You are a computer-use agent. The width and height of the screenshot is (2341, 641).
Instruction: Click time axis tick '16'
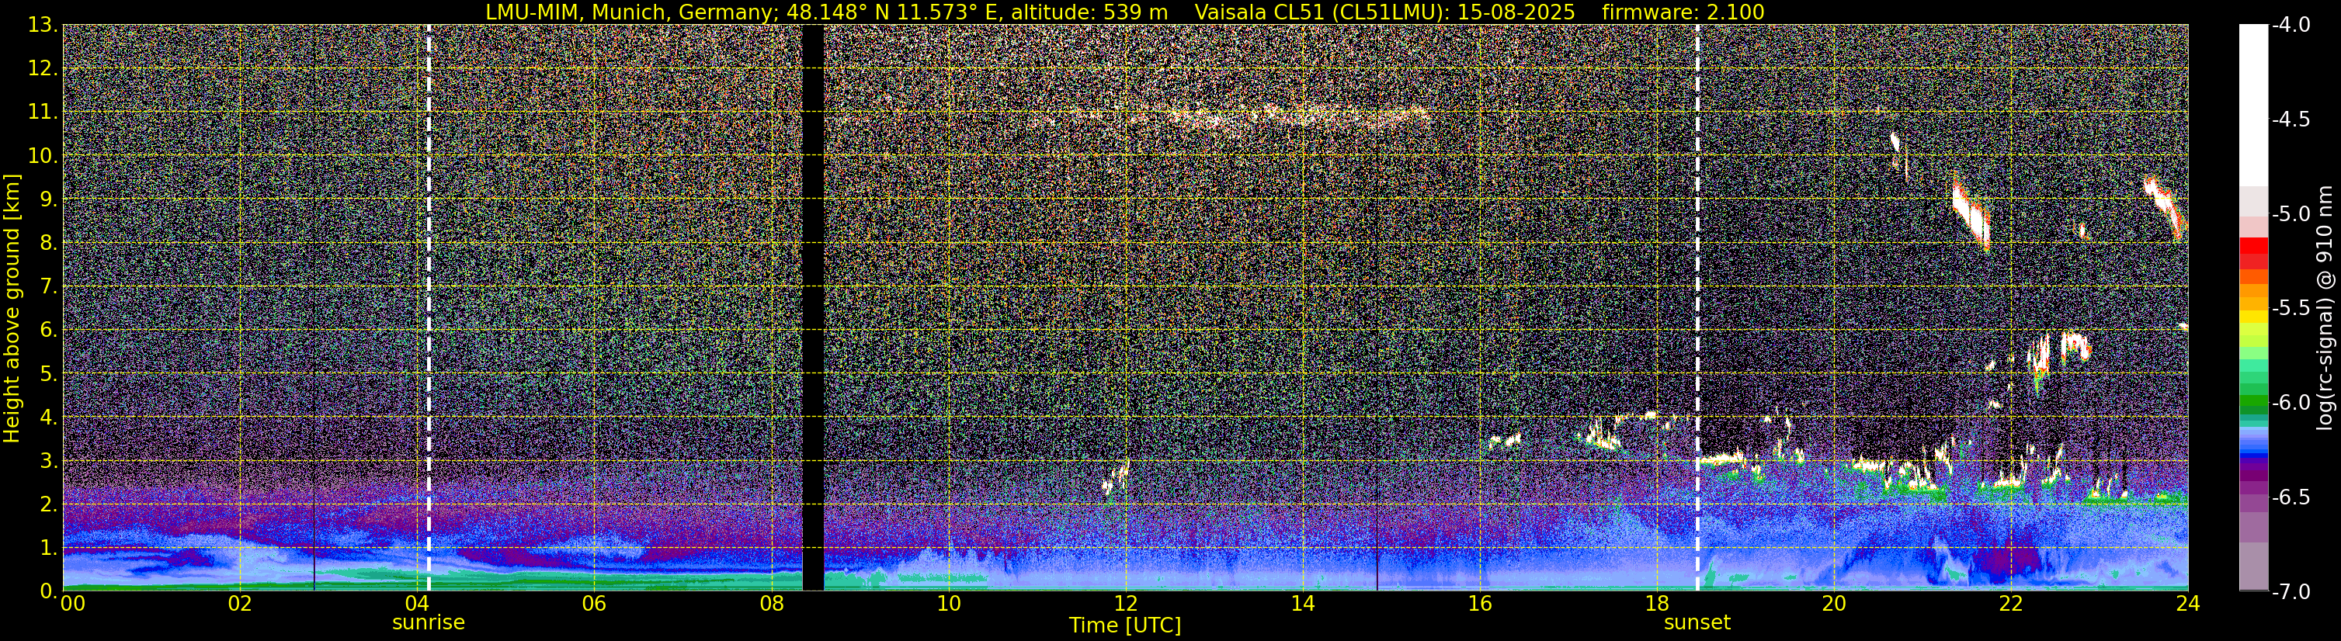pyautogui.click(x=1479, y=604)
